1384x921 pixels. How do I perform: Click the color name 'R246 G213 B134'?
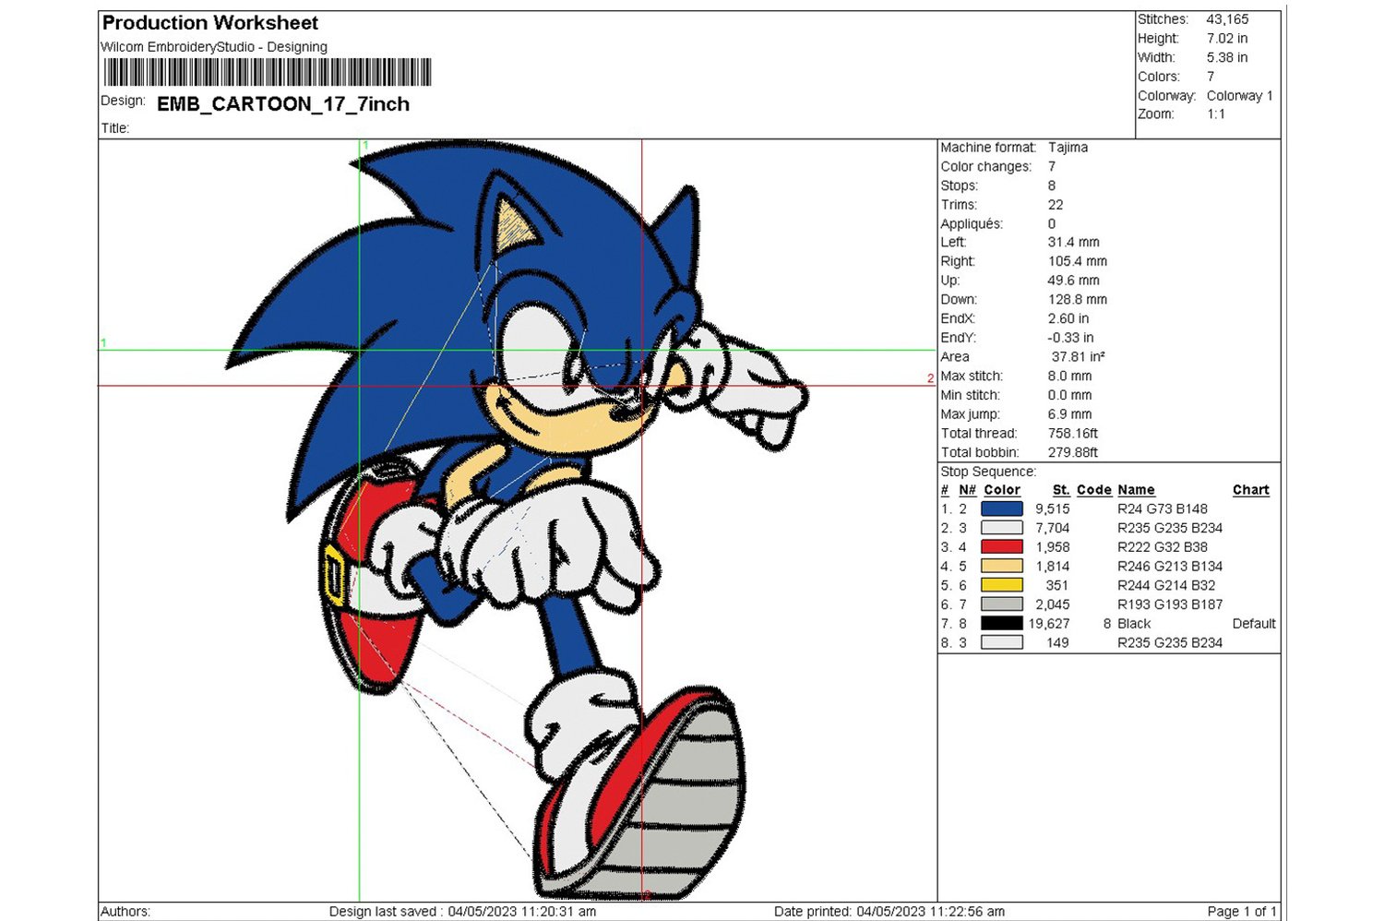[x=1170, y=567]
